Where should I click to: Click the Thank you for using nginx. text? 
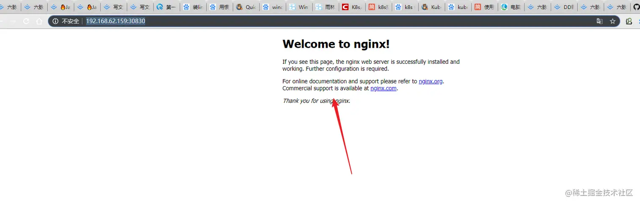coord(316,101)
